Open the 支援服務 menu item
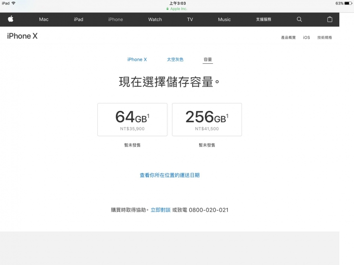354x265 pixels. [x=264, y=19]
